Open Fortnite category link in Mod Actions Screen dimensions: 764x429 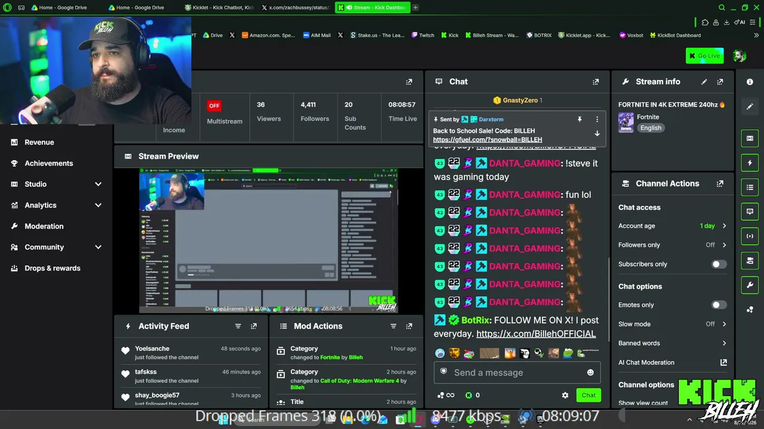[330, 357]
